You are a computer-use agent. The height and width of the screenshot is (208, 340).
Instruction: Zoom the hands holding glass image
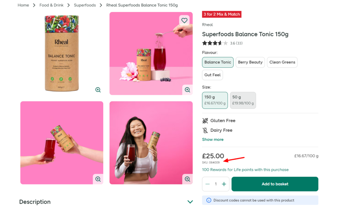point(98,179)
